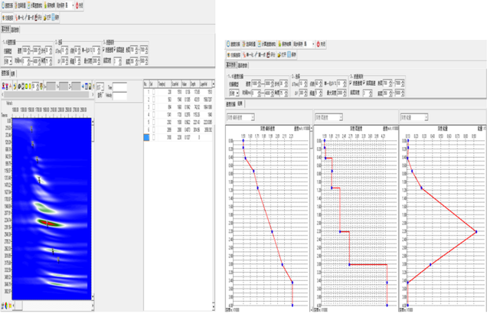Click the document-icon calculate button in left window's top toolbar
This screenshot has height=317, width=490.
34,5
